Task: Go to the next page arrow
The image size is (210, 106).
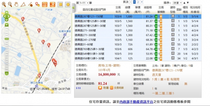Action: [x=142, y=2]
